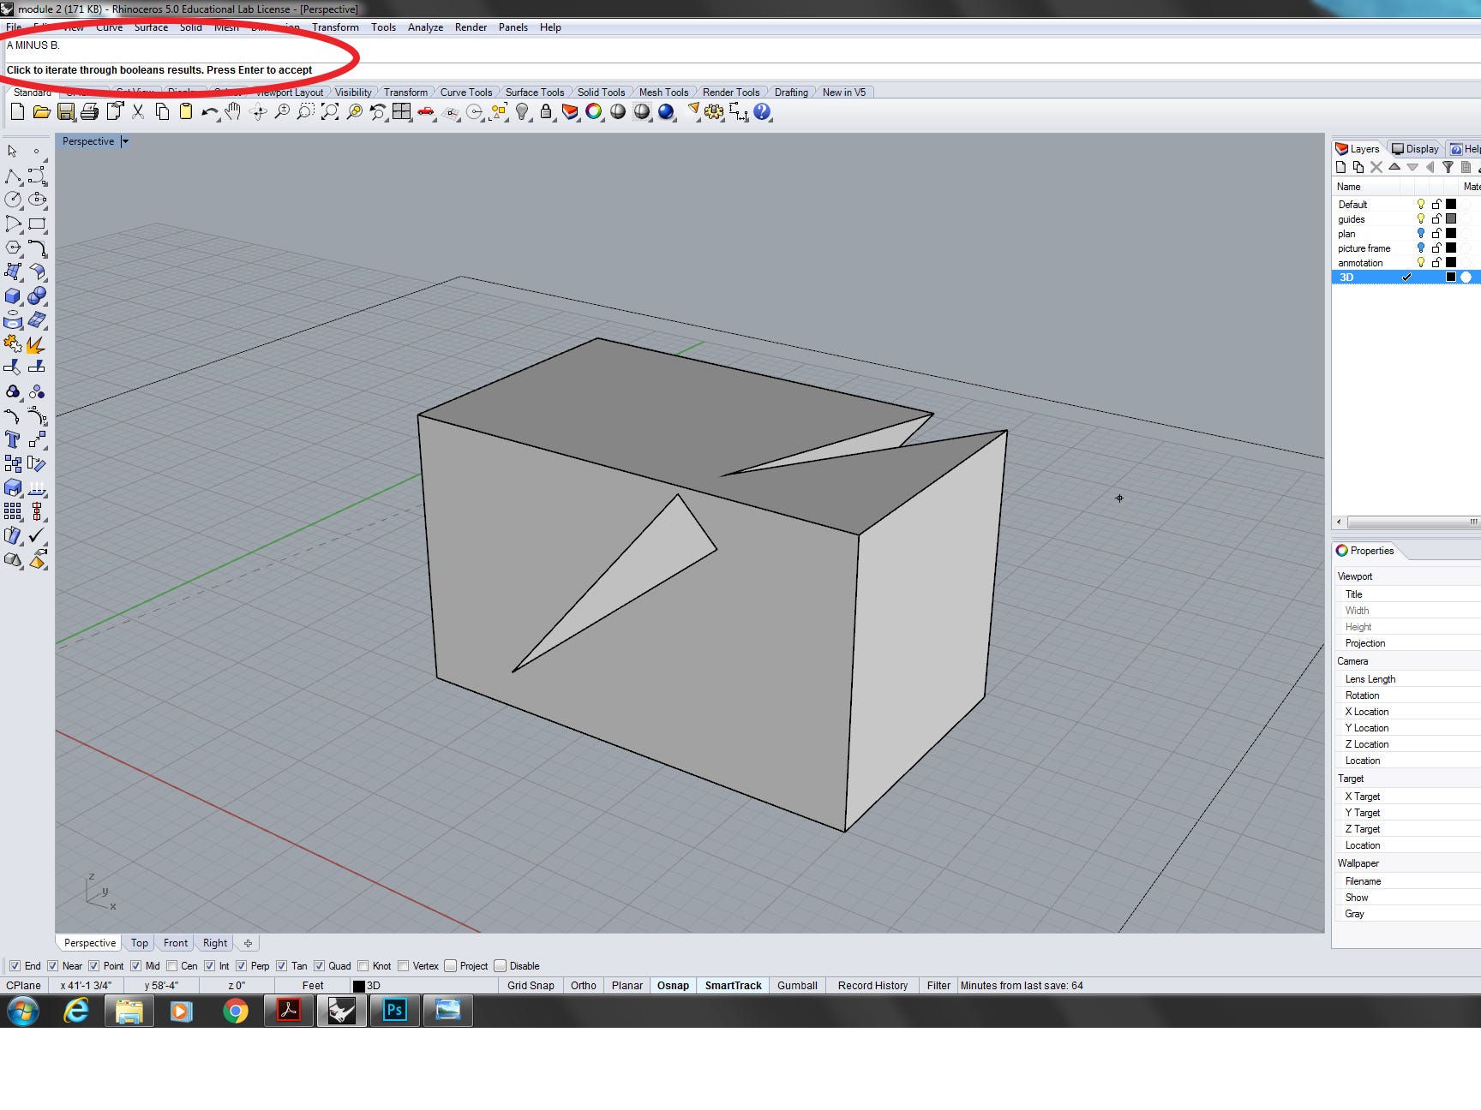Open the filter layers funnel dropdown

[x=1448, y=167]
